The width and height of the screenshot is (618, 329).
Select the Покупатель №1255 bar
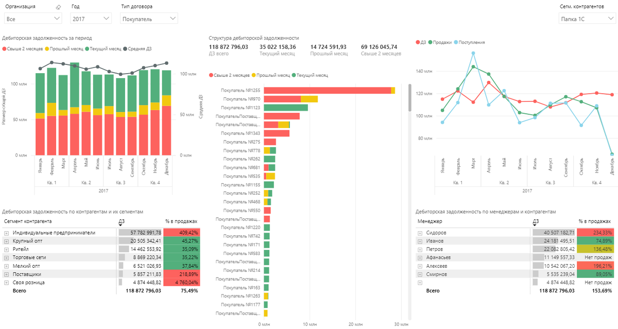pyautogui.click(x=329, y=90)
